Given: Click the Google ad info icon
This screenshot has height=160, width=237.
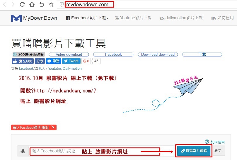Looking at the screenshot, I should click(15, 54).
